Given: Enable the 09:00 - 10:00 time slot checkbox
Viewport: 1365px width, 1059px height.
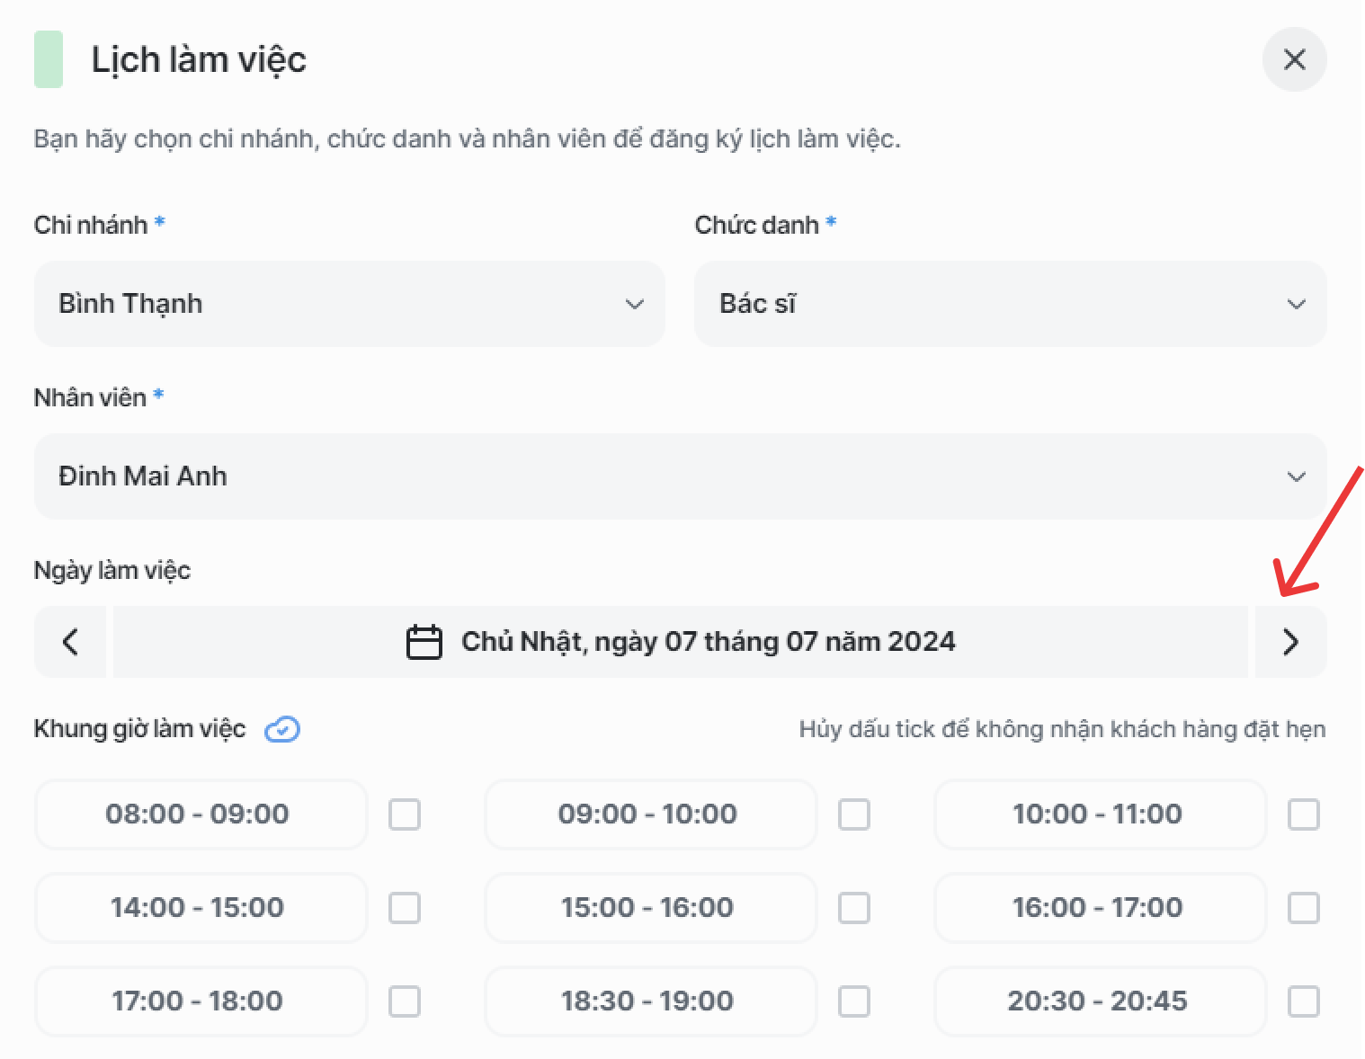Looking at the screenshot, I should tap(854, 814).
